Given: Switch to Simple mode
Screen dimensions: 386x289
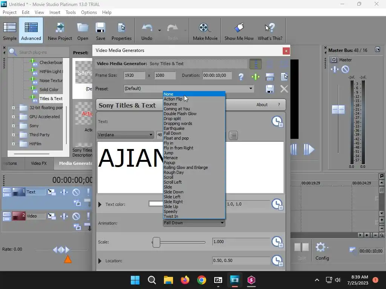Looking at the screenshot, I should (x=9, y=31).
